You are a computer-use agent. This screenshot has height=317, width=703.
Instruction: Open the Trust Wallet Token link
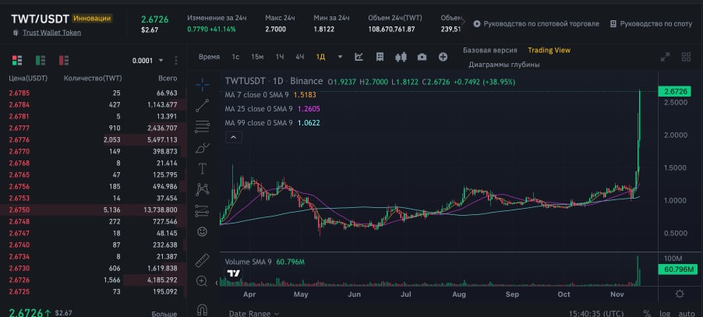click(52, 32)
